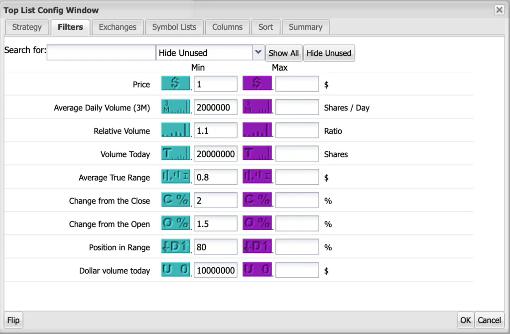Click the teal Min Price dollar icon
This screenshot has width=510, height=334.
click(175, 84)
